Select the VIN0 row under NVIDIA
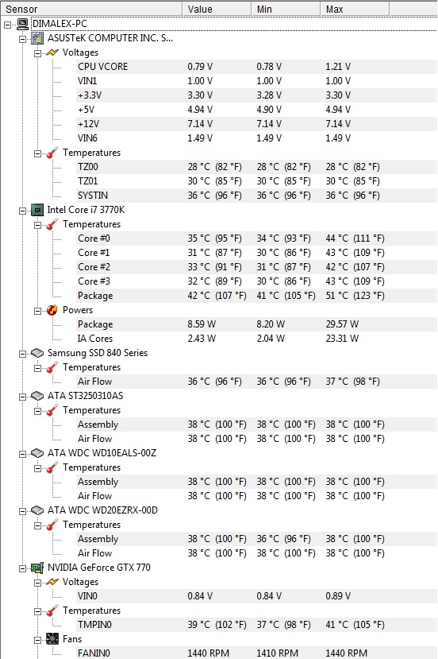The height and width of the screenshot is (659, 438). point(256,596)
